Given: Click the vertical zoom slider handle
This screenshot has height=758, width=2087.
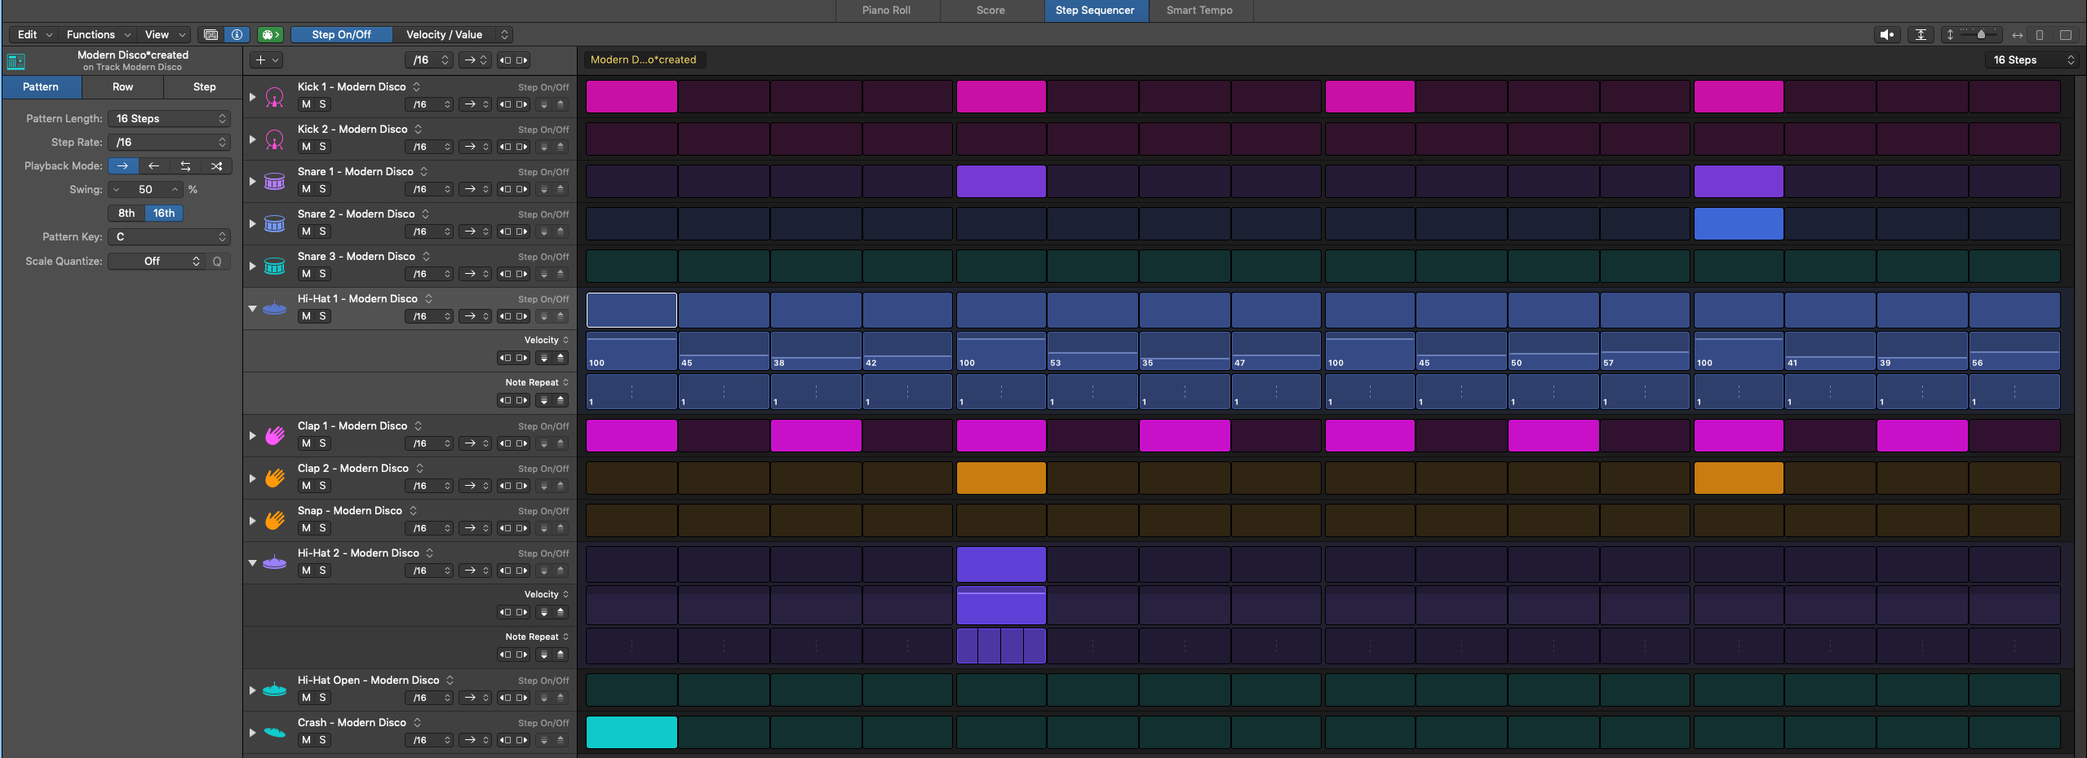Looking at the screenshot, I should pos(1981,34).
